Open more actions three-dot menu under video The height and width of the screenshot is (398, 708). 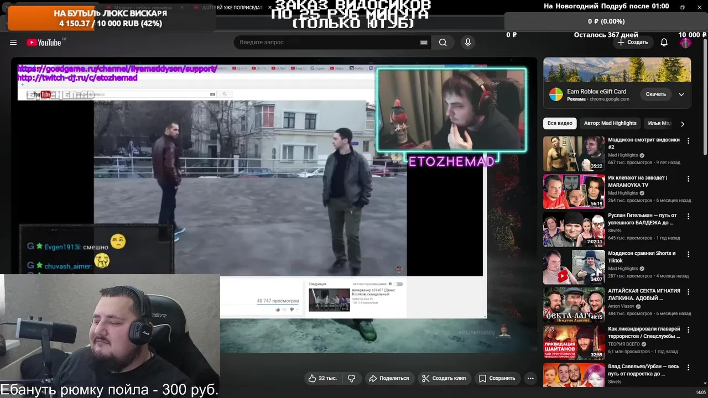(530, 378)
